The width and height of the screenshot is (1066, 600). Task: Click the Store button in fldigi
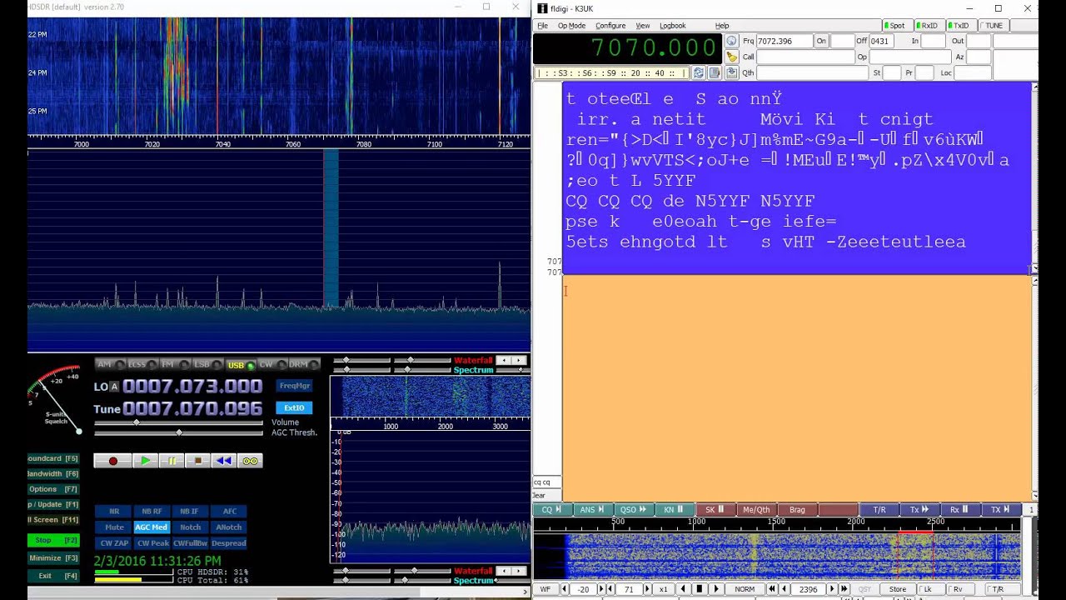pyautogui.click(x=898, y=589)
